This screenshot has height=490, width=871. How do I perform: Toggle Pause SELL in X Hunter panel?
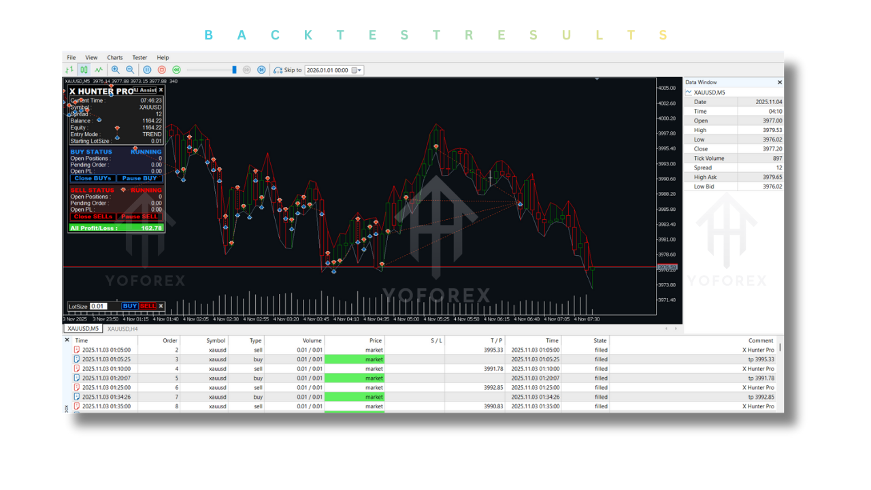pyautogui.click(x=139, y=216)
